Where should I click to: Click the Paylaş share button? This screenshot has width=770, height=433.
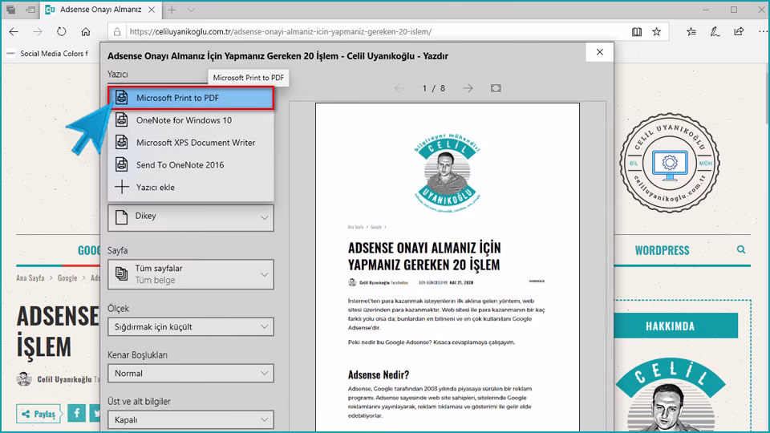38,414
